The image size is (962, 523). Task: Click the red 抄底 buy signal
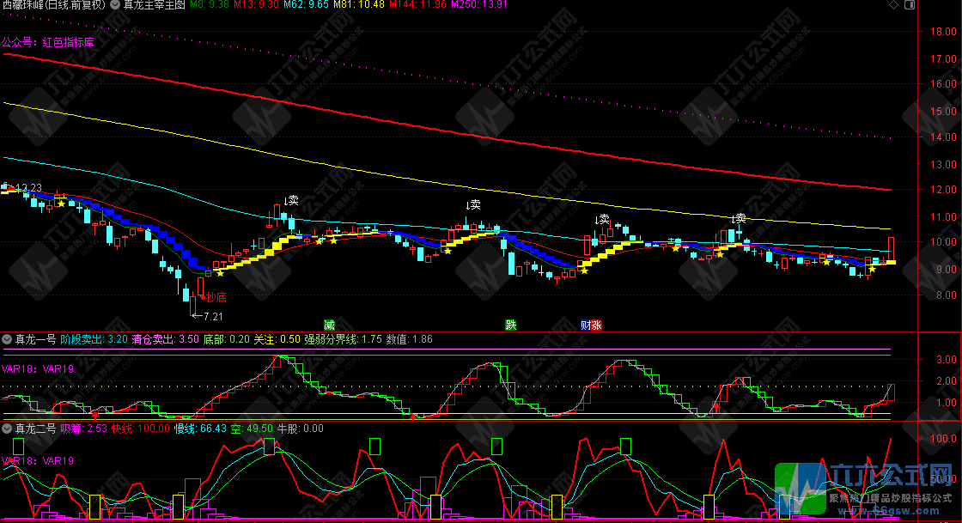coord(216,297)
